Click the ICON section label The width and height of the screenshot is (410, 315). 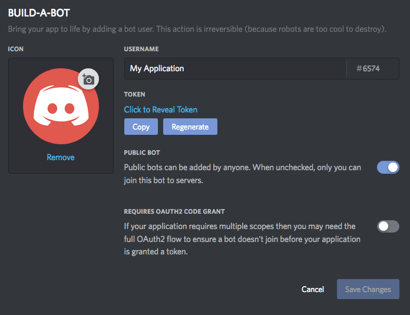pyautogui.click(x=16, y=49)
